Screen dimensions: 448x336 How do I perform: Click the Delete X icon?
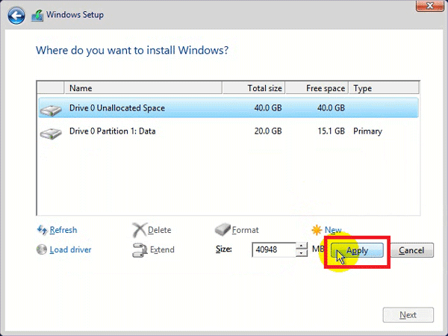tap(139, 230)
